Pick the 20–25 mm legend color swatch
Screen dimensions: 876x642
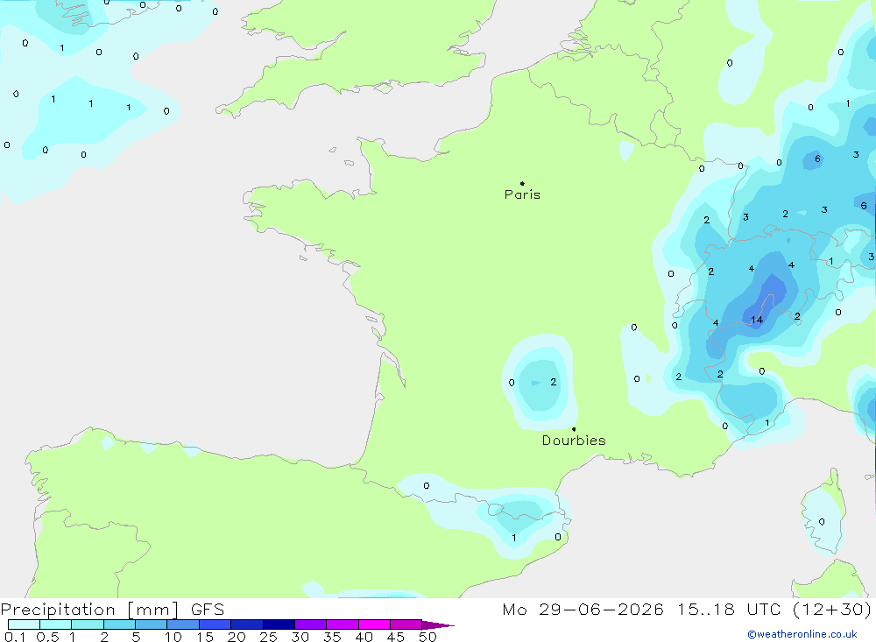[247, 624]
